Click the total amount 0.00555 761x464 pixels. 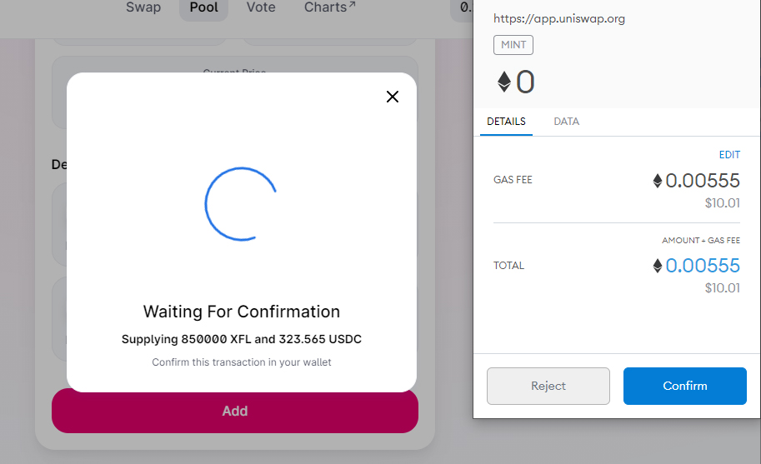[x=703, y=266]
